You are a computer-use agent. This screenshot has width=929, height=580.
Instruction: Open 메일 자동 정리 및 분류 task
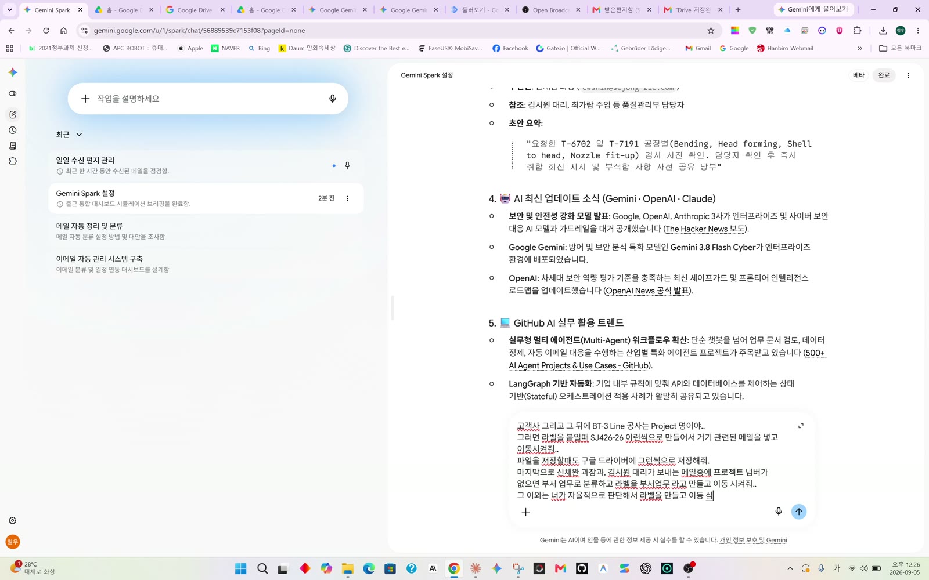click(206, 231)
